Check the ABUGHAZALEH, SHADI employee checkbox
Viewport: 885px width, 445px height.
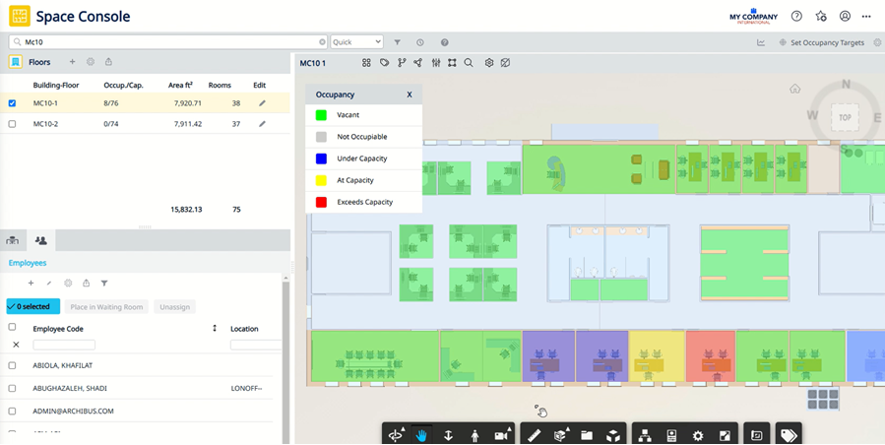pyautogui.click(x=13, y=389)
